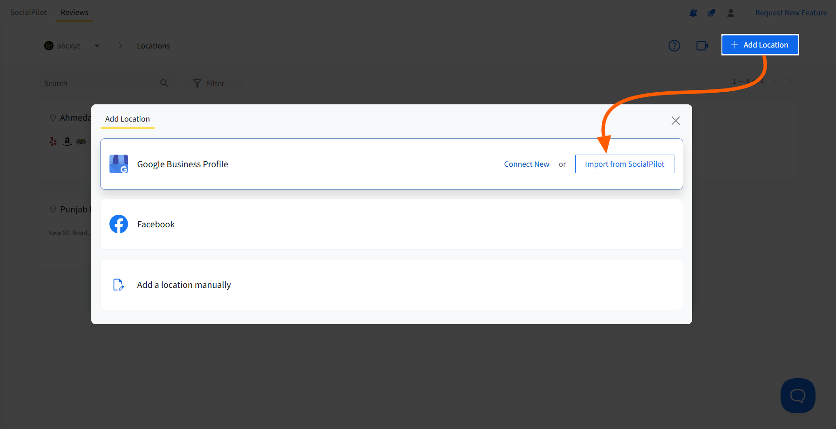Choose Add a location manually
836x429 pixels.
[392, 285]
